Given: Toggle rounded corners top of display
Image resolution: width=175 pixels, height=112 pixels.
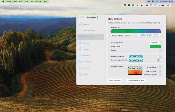Looking at the screenshot, I should pos(159,67).
